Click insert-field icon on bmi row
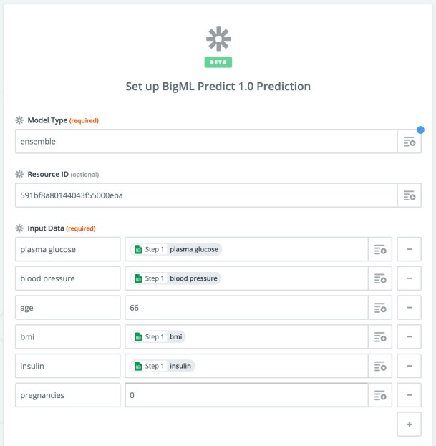This screenshot has height=446, width=436. 380,336
